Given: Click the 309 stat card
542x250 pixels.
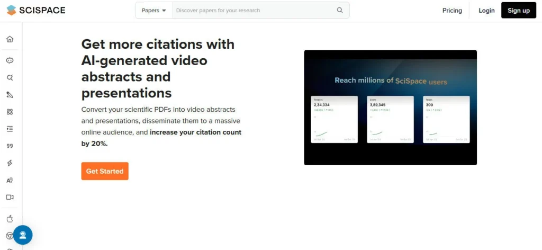Looking at the screenshot, I should [x=446, y=119].
